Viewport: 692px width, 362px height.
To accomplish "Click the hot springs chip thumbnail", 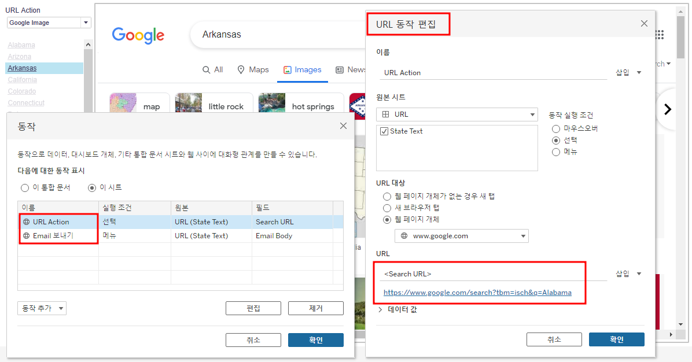I will coord(272,103).
